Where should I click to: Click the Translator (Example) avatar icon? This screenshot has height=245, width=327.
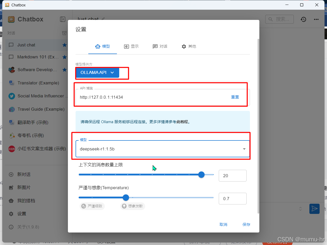click(12, 83)
